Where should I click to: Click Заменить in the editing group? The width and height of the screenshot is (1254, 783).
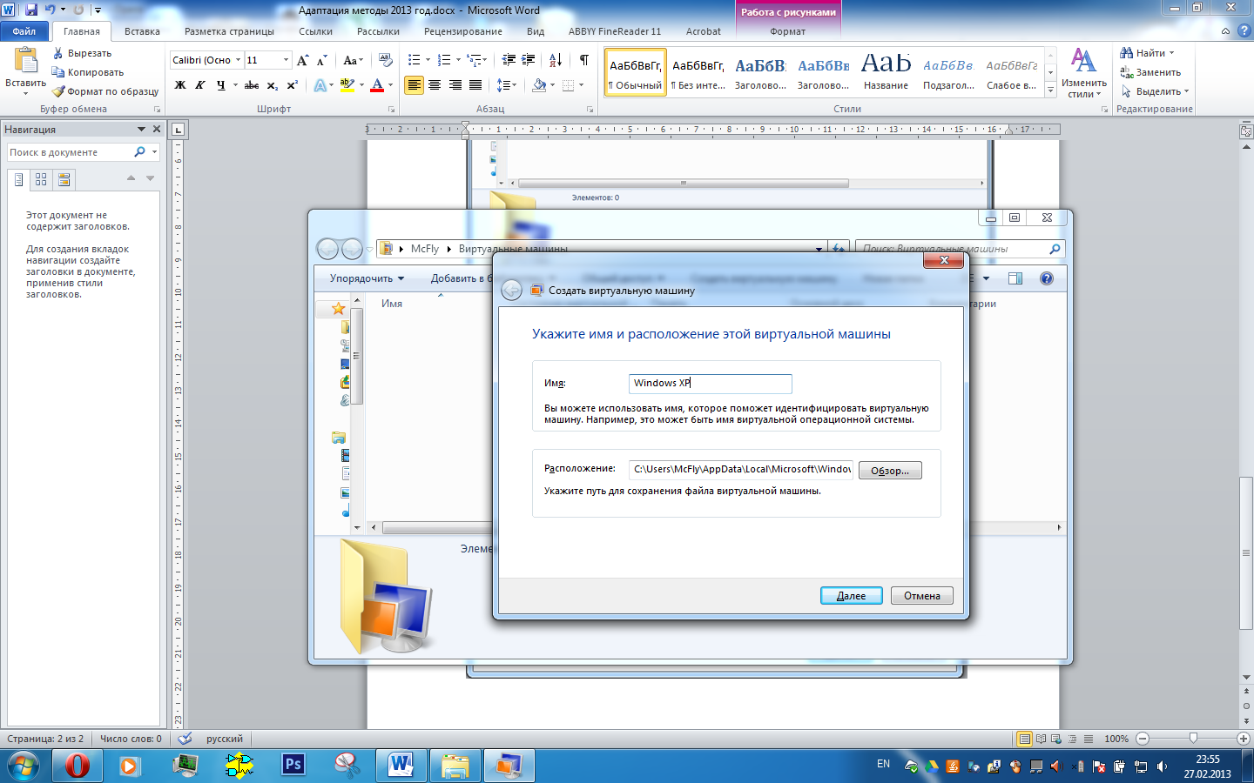1150,72
